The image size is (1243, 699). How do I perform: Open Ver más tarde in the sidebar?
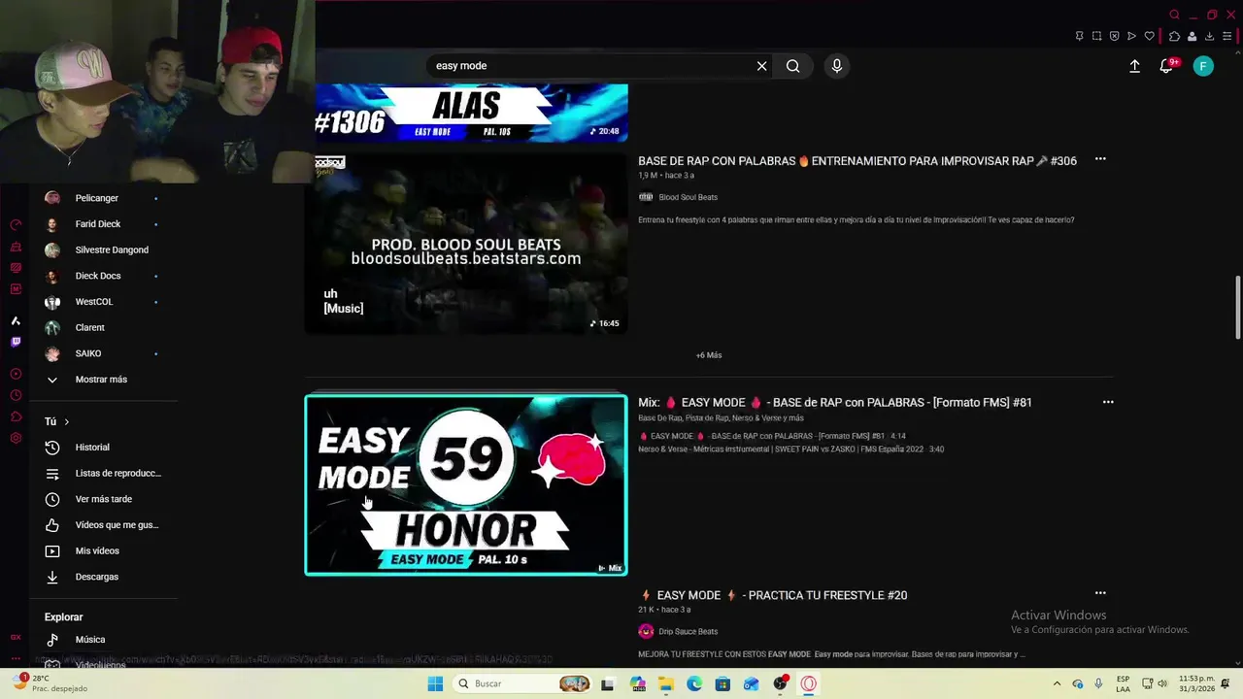102,499
